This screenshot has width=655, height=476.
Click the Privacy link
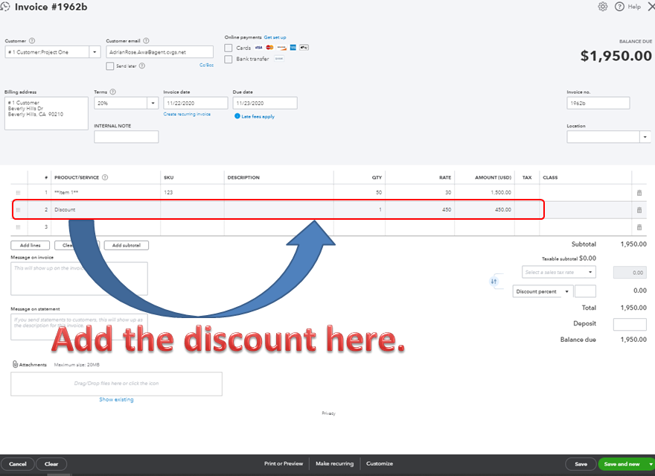pos(328,413)
